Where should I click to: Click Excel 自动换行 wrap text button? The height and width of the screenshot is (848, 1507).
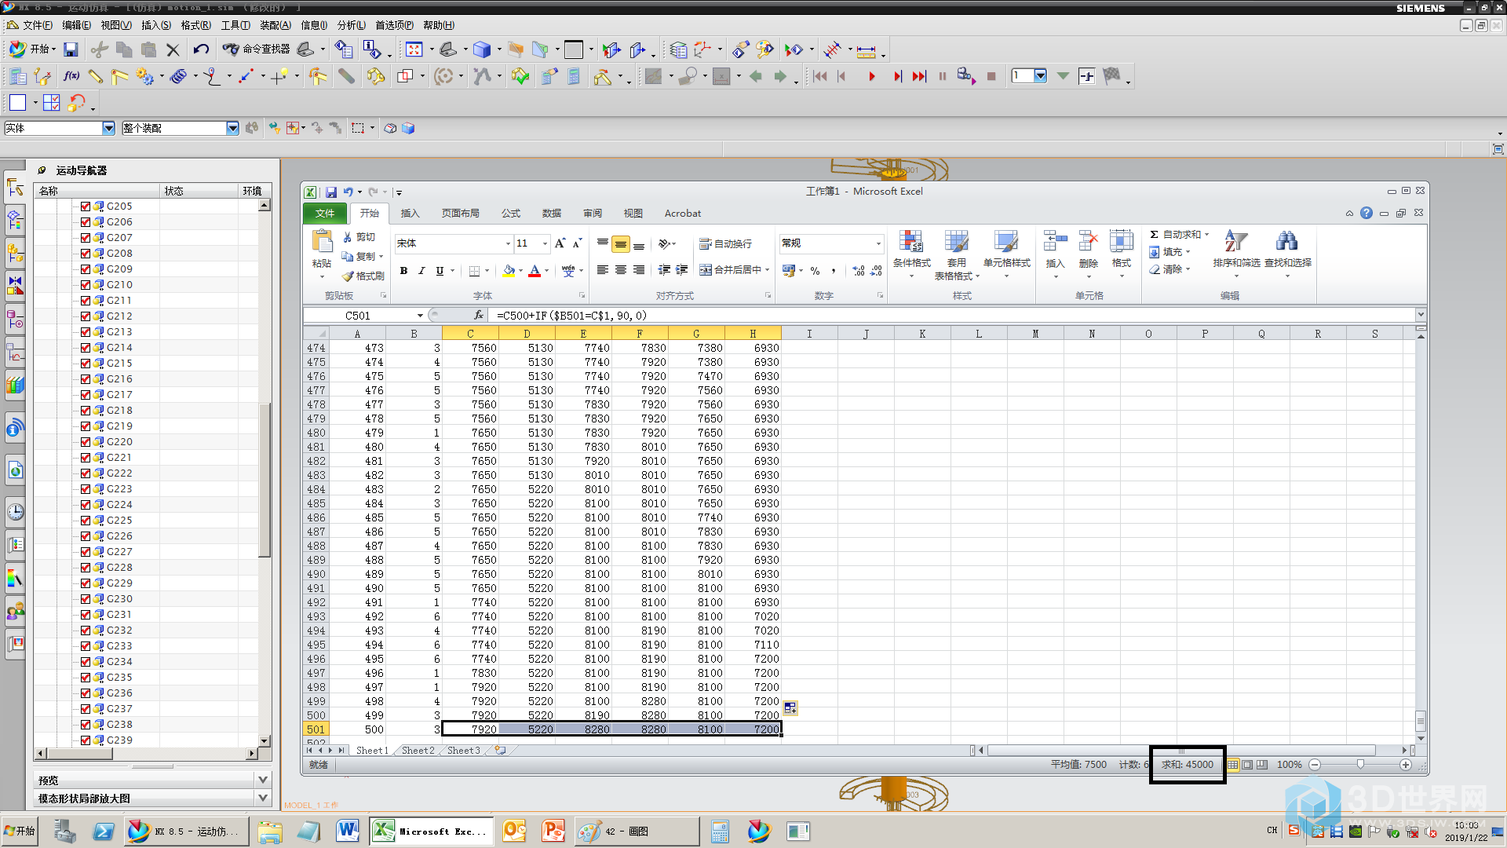726,244
